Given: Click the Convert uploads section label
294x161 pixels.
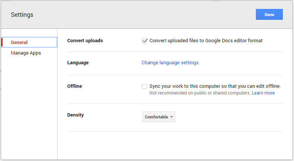Looking at the screenshot, I should coord(85,41).
